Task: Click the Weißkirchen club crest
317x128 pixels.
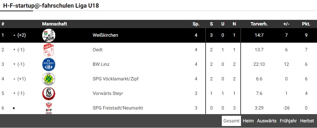Action: click(x=49, y=35)
